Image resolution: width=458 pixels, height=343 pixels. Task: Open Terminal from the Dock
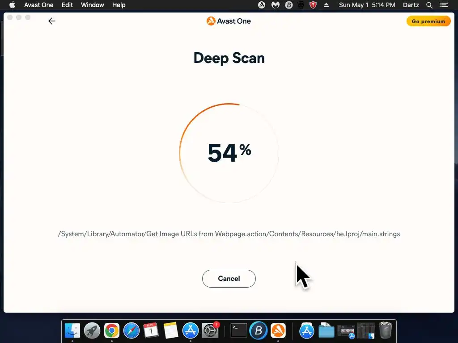coord(239,331)
